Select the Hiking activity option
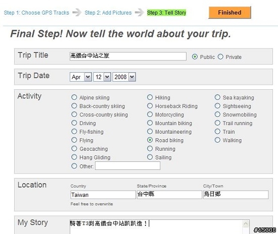This screenshot has width=278, height=234. pos(150,97)
